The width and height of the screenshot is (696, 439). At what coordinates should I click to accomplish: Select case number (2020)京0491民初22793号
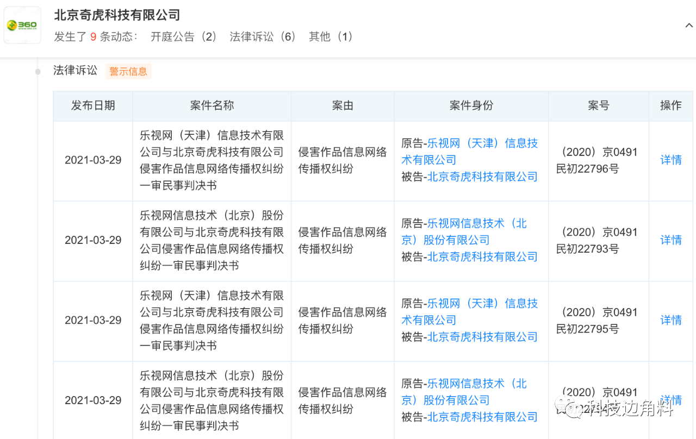coord(598,240)
